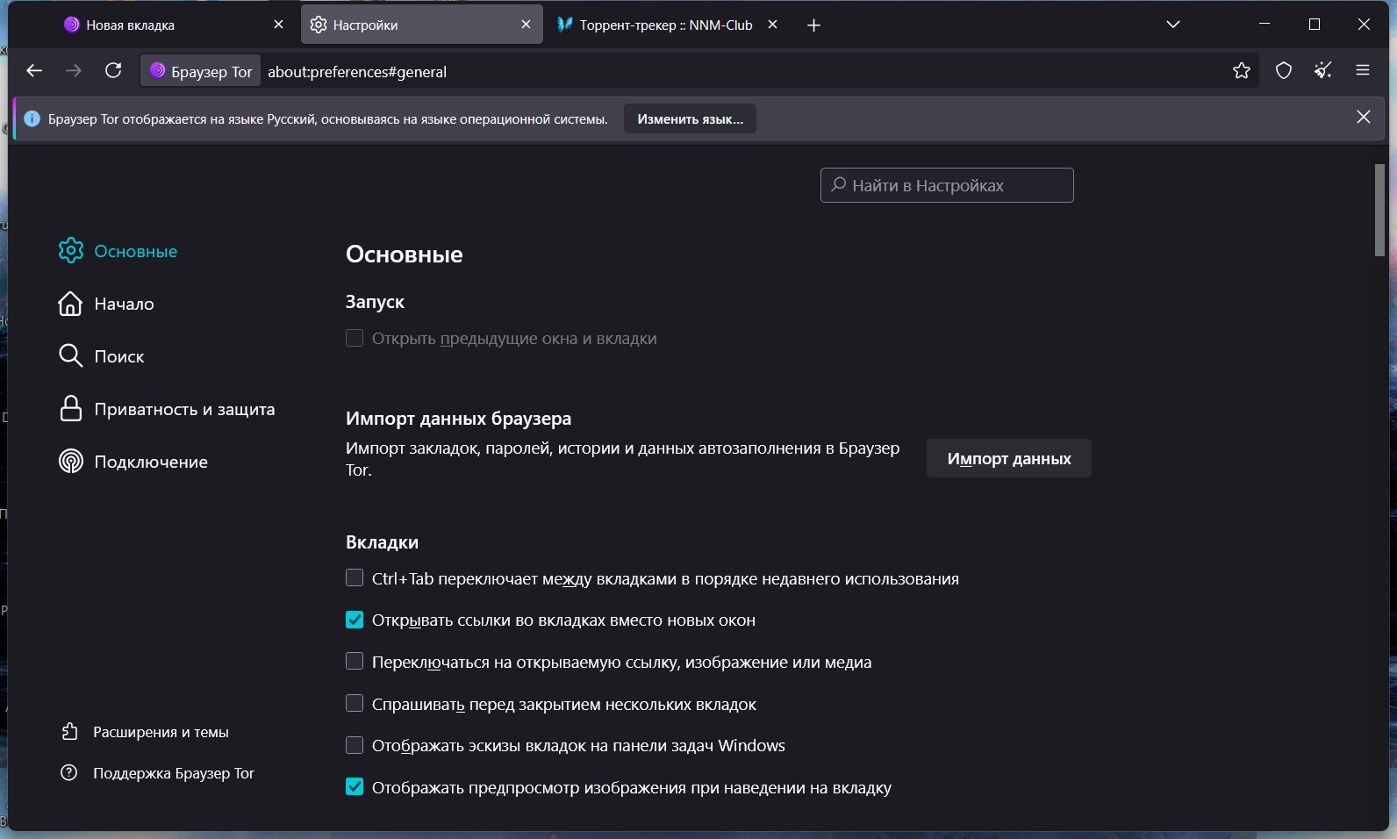Click the Импорт данных button

(1008, 458)
